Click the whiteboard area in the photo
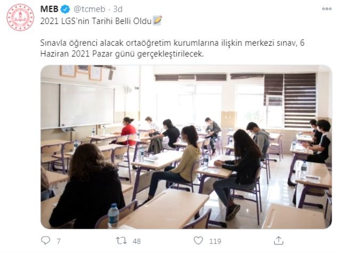Screen dimensions: 341x253 86,105
